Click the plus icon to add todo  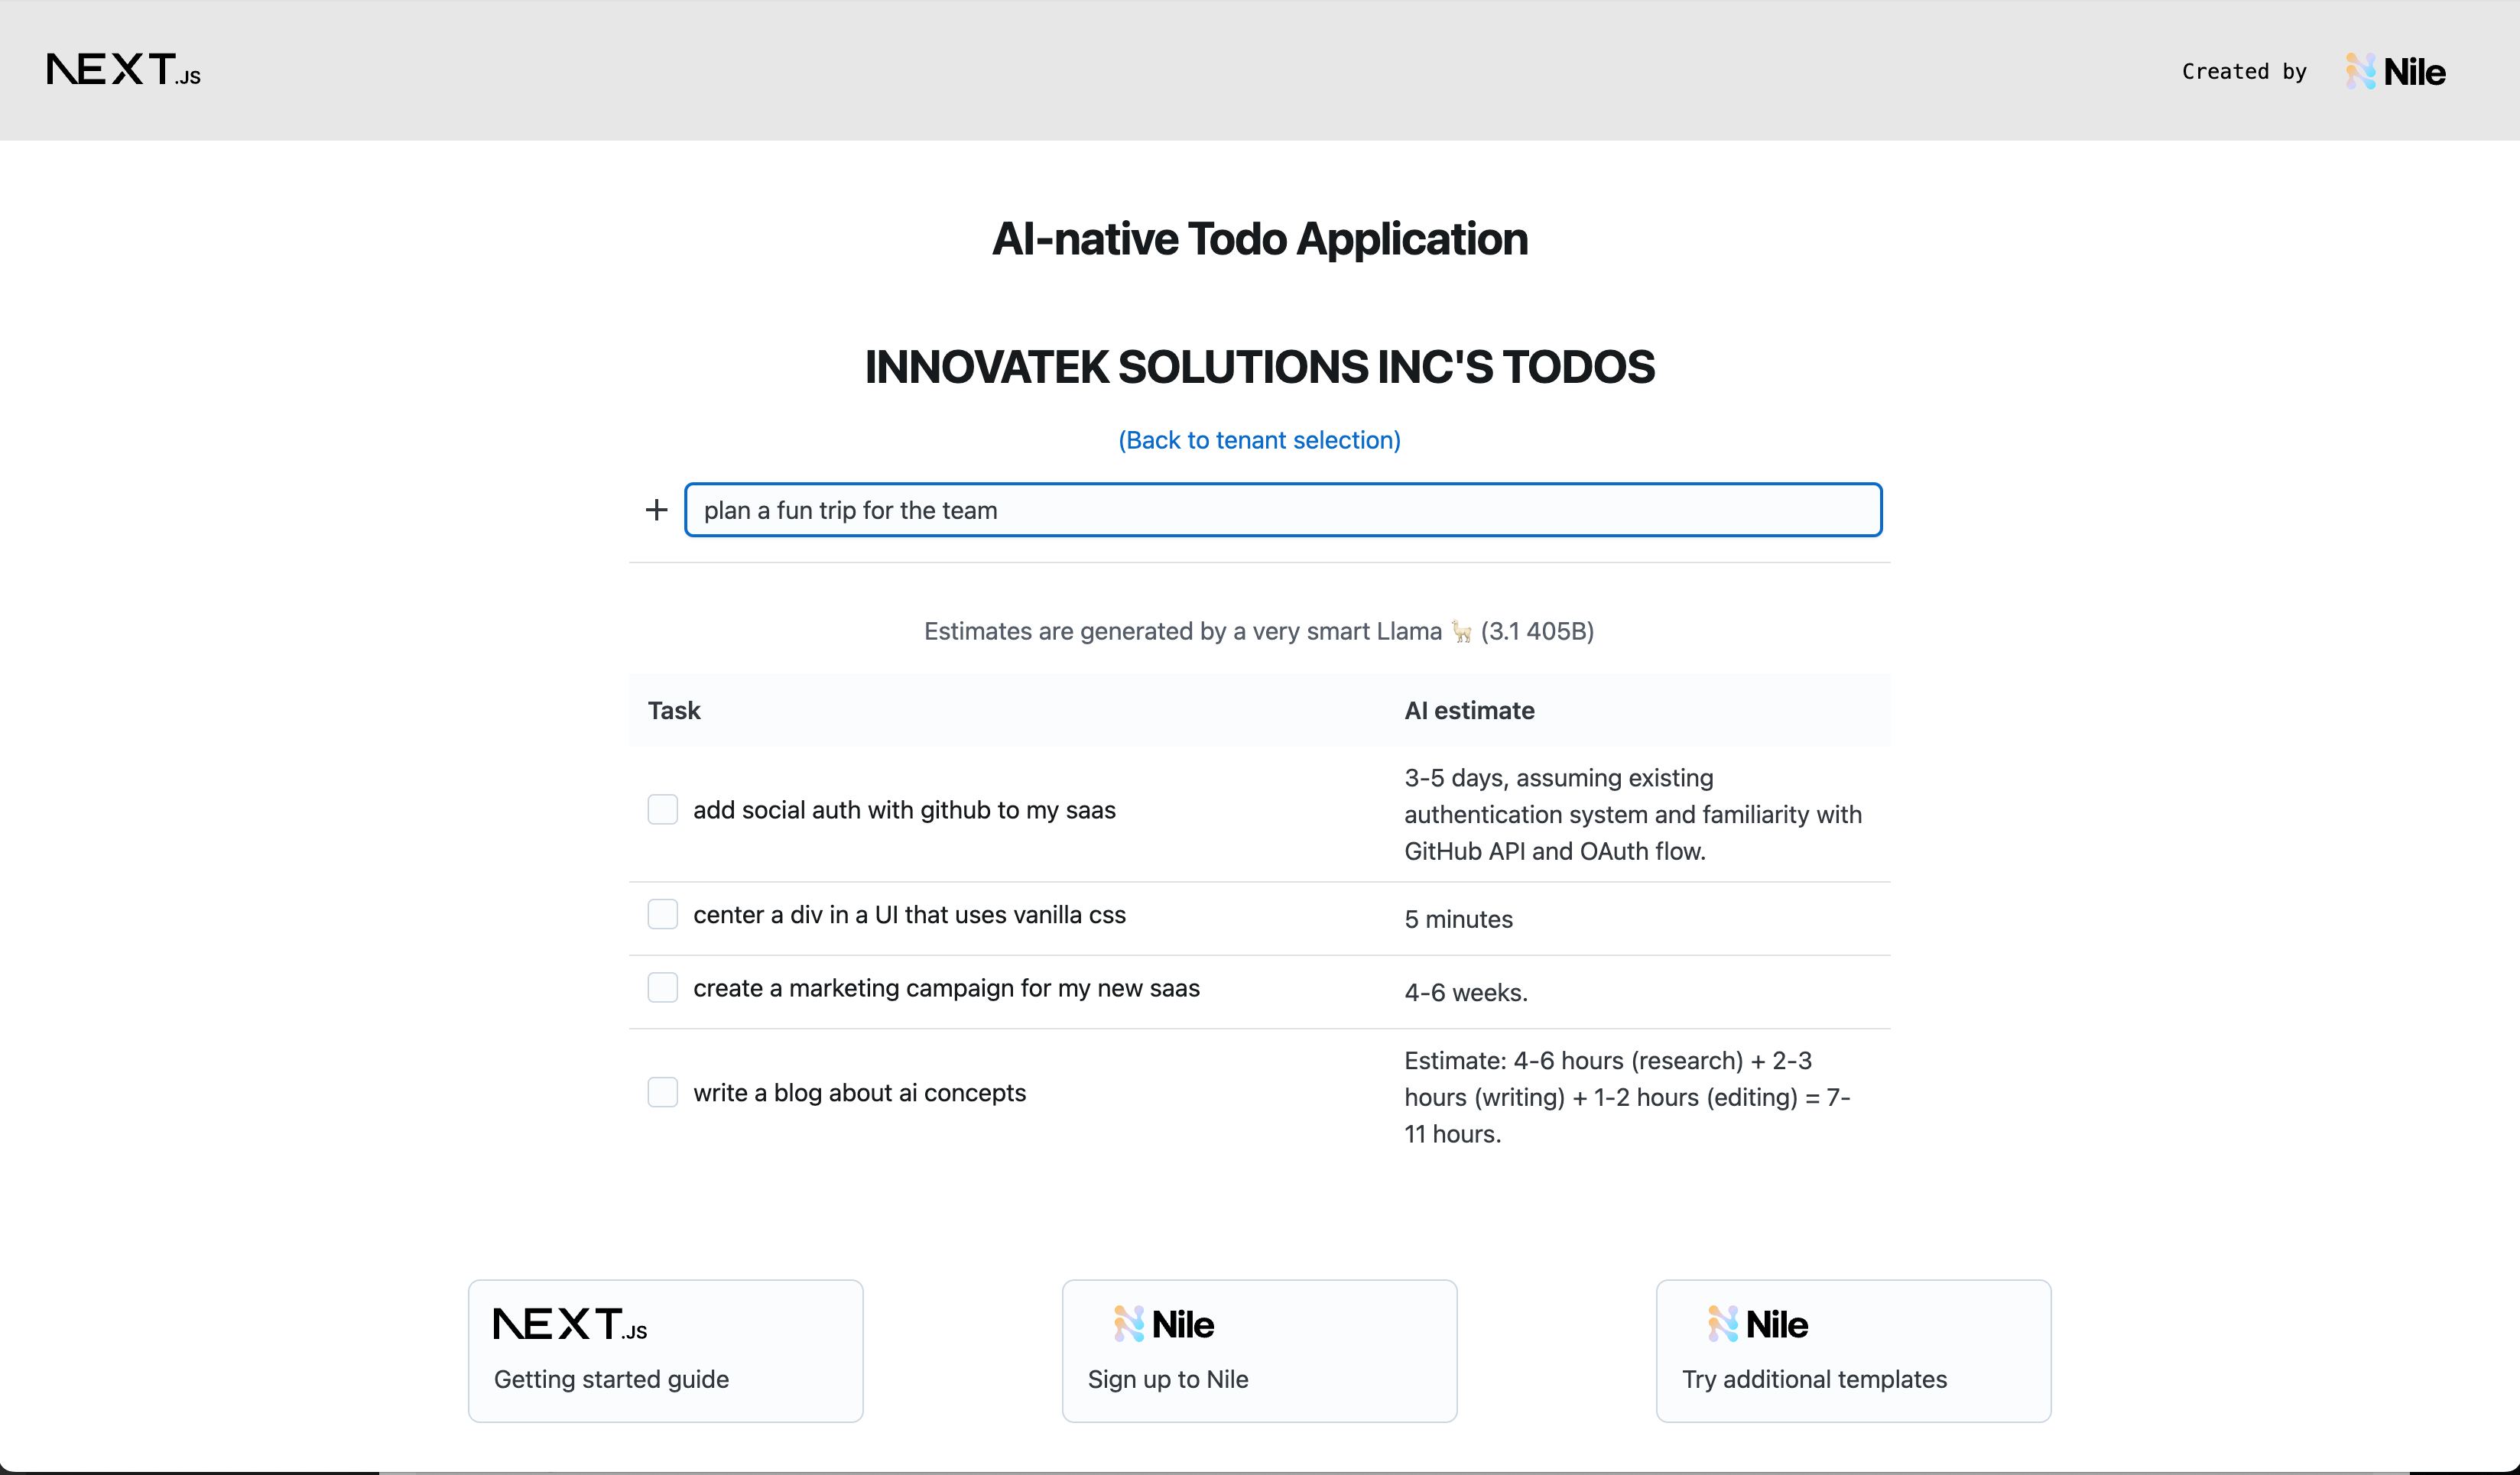(657, 509)
